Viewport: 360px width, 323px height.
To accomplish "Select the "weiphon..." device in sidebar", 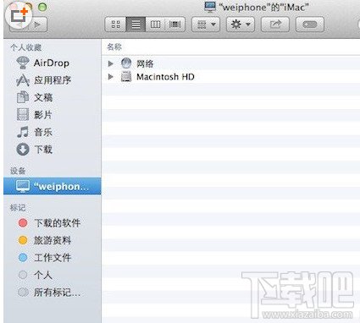I will click(53, 186).
